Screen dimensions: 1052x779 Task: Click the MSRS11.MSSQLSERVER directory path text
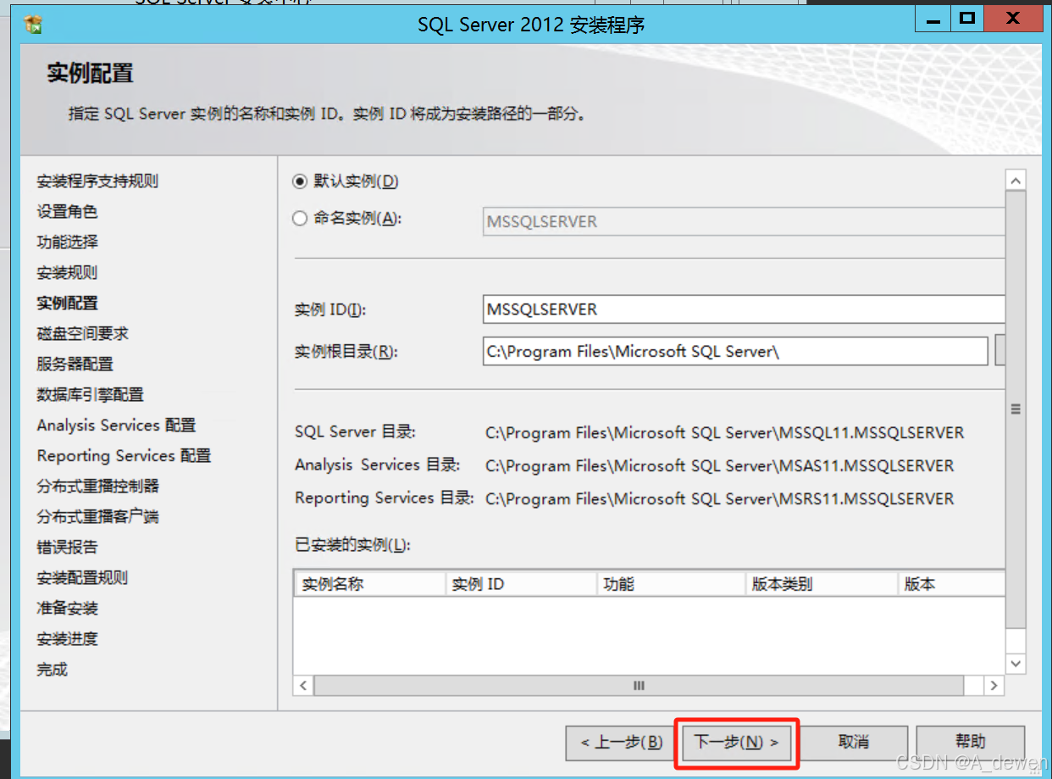[720, 499]
